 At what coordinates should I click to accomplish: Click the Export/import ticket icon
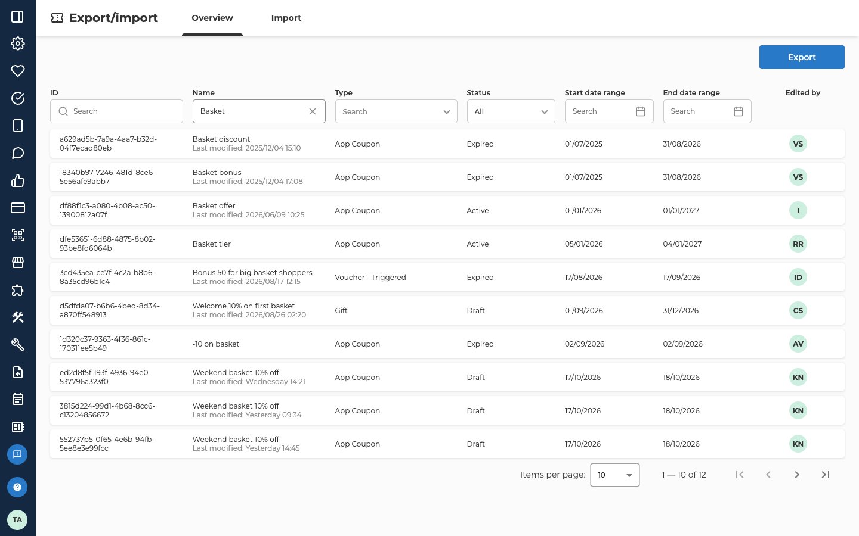click(x=57, y=18)
